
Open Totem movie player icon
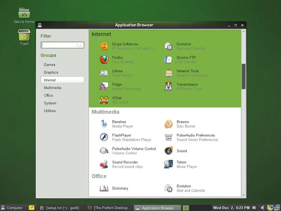click(169, 164)
